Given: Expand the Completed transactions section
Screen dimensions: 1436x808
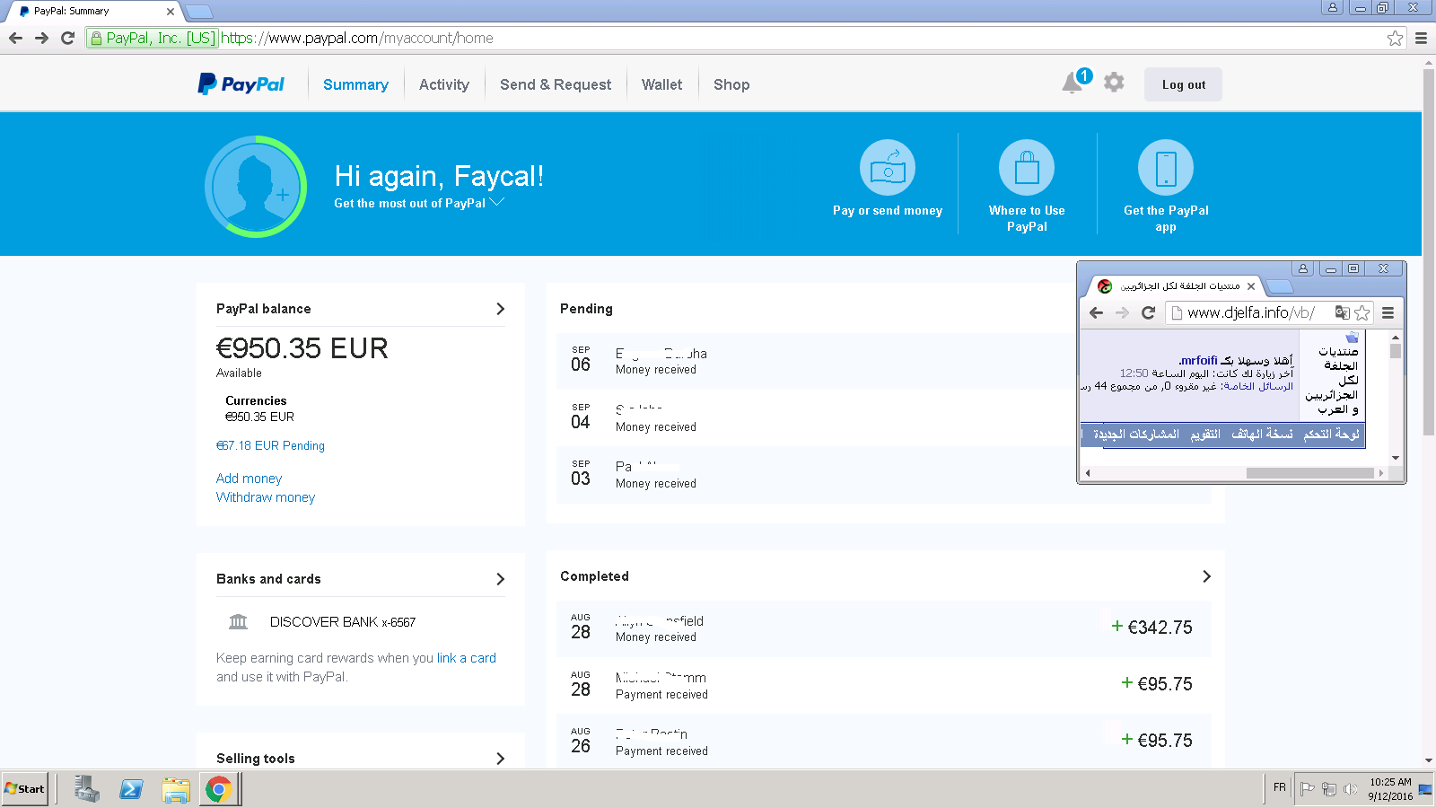Looking at the screenshot, I should [x=1206, y=576].
